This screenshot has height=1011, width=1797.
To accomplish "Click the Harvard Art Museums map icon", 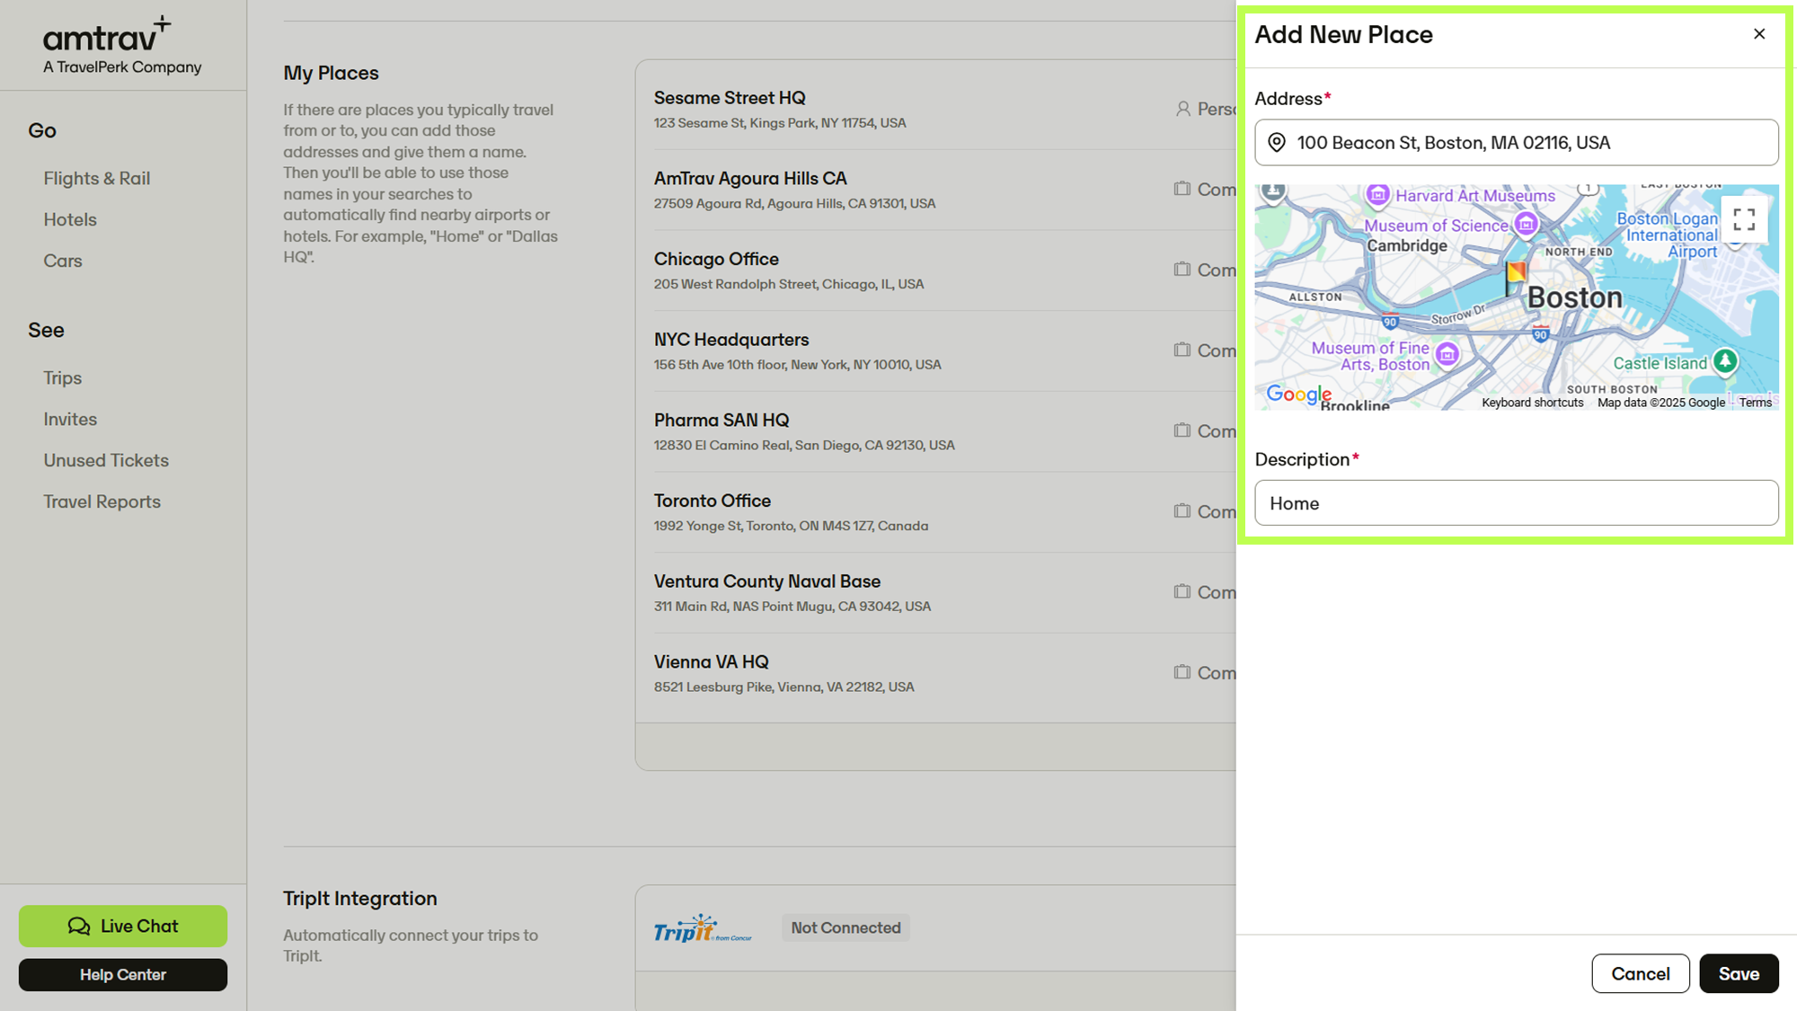I will point(1377,194).
